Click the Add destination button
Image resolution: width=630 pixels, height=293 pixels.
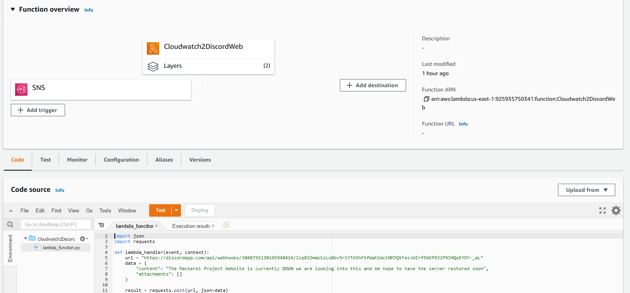(373, 85)
